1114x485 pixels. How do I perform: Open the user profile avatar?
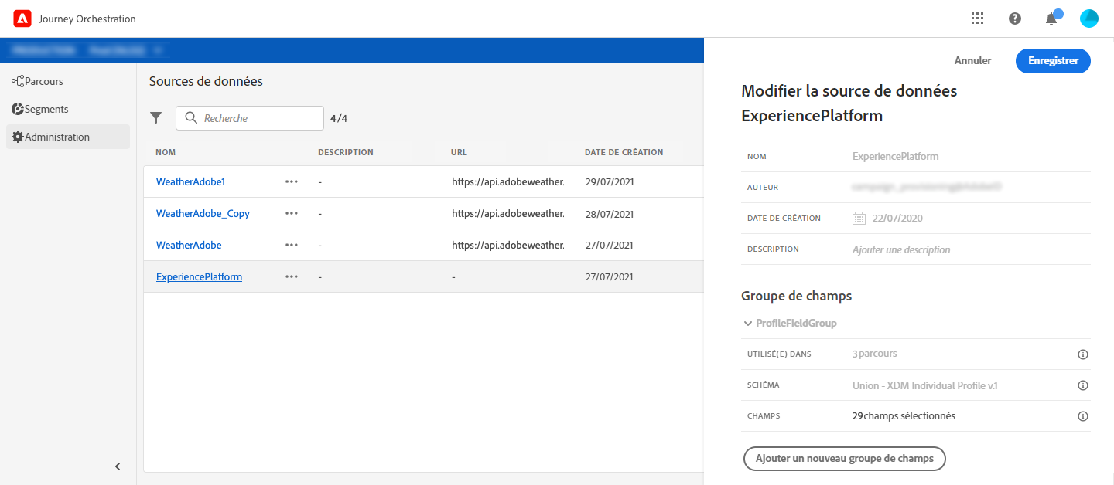tap(1089, 19)
